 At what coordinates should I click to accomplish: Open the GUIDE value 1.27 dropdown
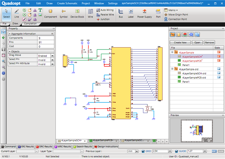205,151
